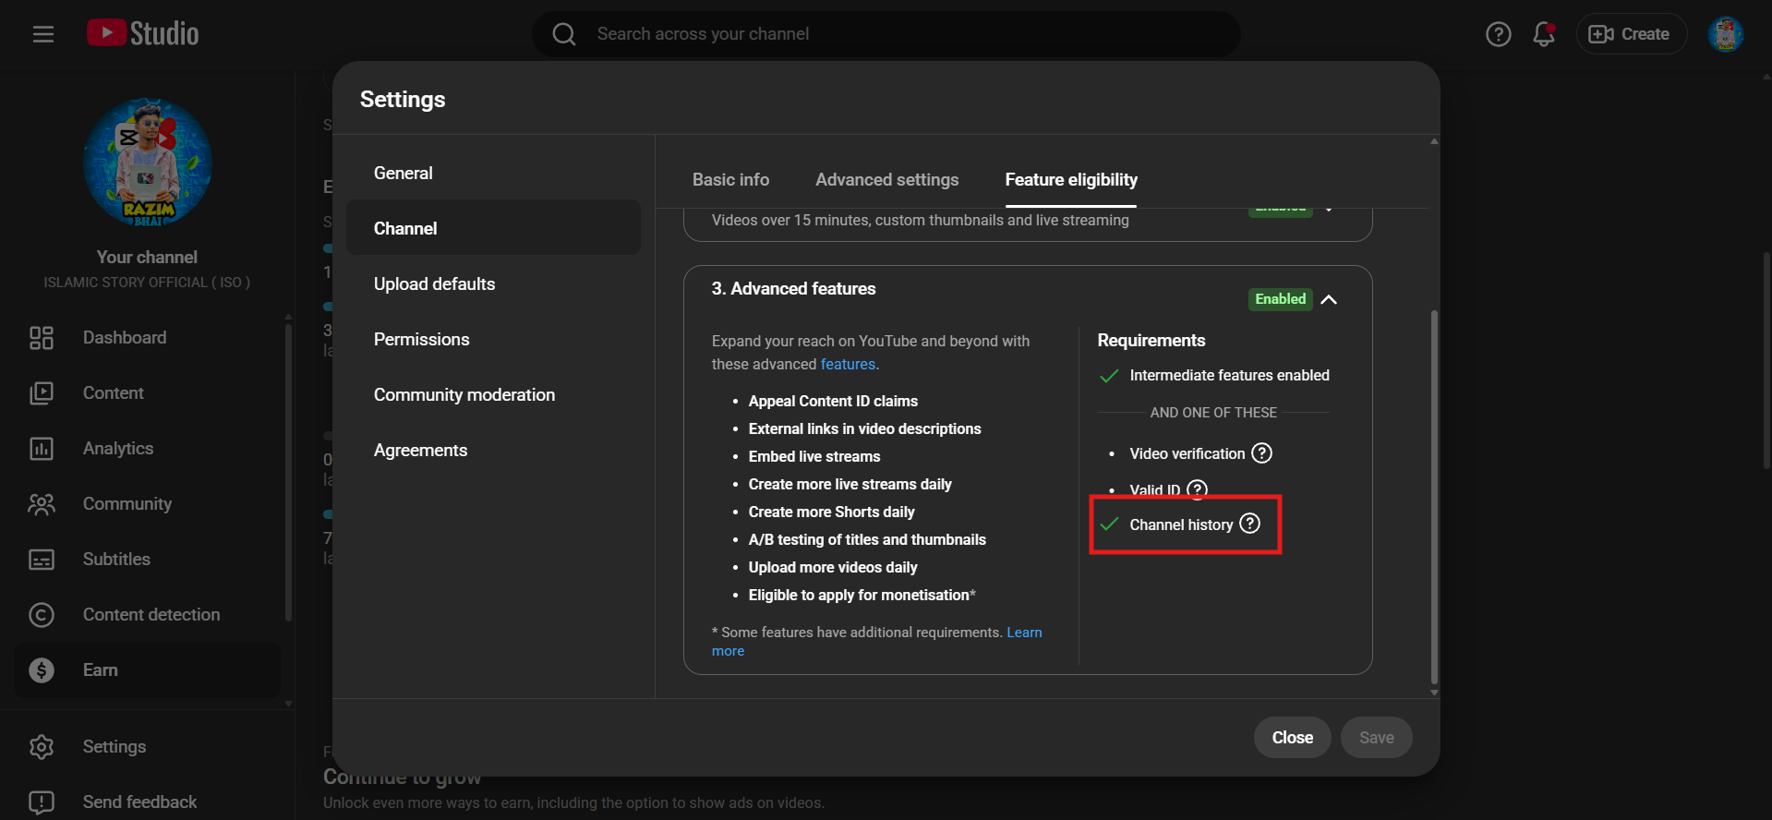
Task: Click the settings dialog vertical scrollbar
Action: point(1433,499)
